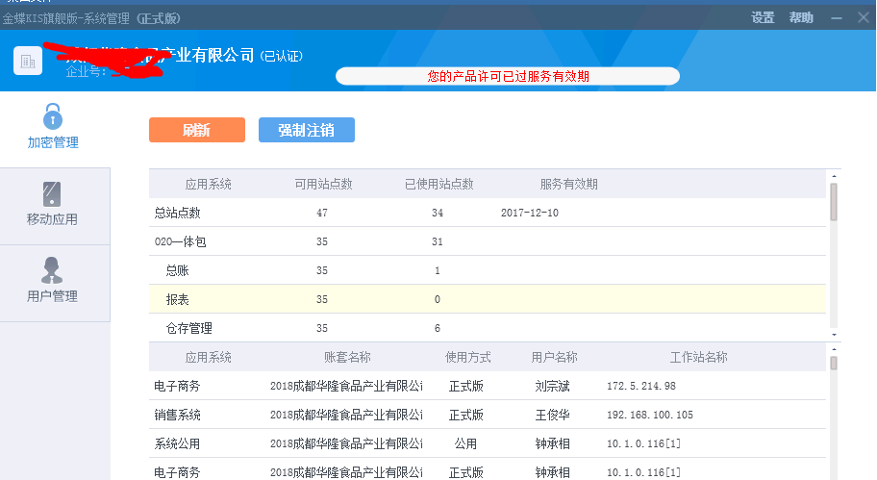Click the upper table scrollbar thumb
The width and height of the screenshot is (877, 480).
[x=834, y=201]
